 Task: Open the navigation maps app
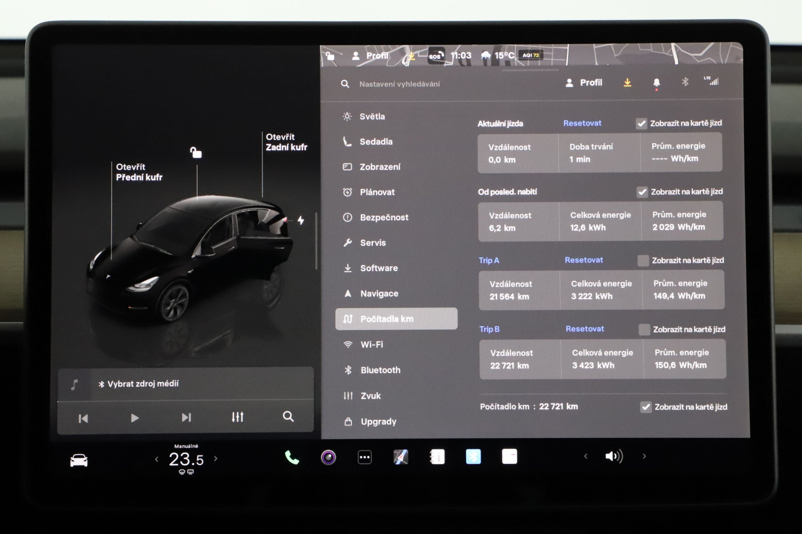(x=400, y=457)
